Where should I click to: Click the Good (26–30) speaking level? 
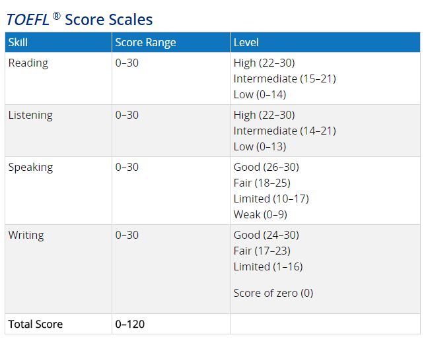point(266,168)
